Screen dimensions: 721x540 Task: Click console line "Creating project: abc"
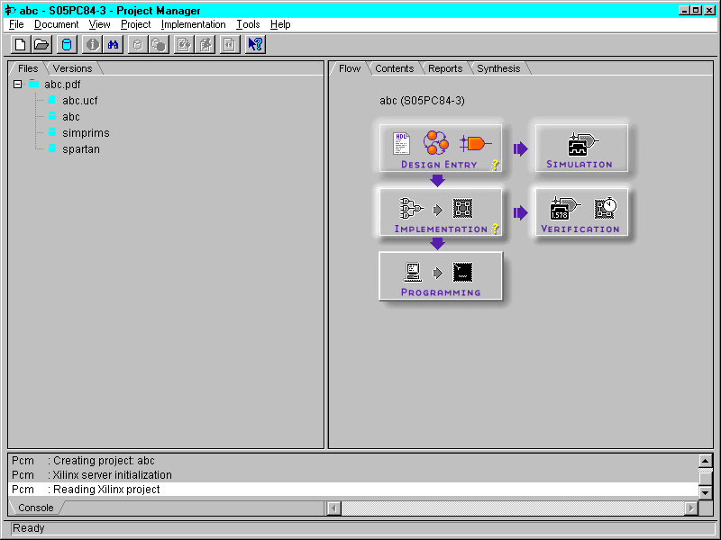click(104, 461)
